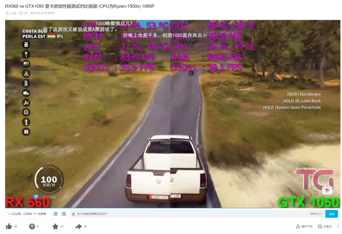The image size is (342, 234).
Task: Click the '1 人正在看' viewer status text
Action: tap(15, 214)
